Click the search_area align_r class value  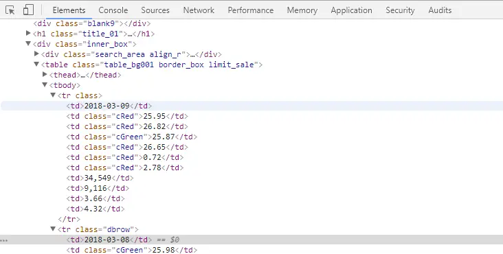click(x=138, y=54)
